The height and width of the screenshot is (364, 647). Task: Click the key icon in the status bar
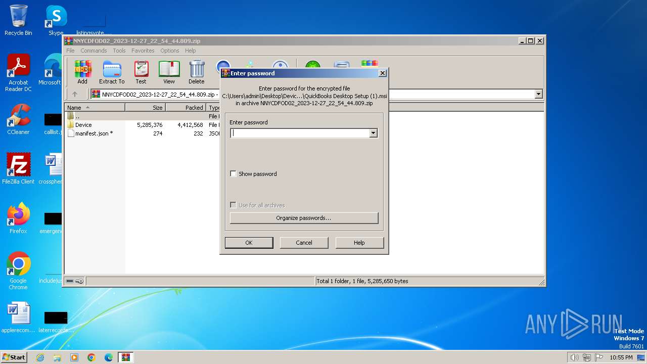tap(79, 281)
